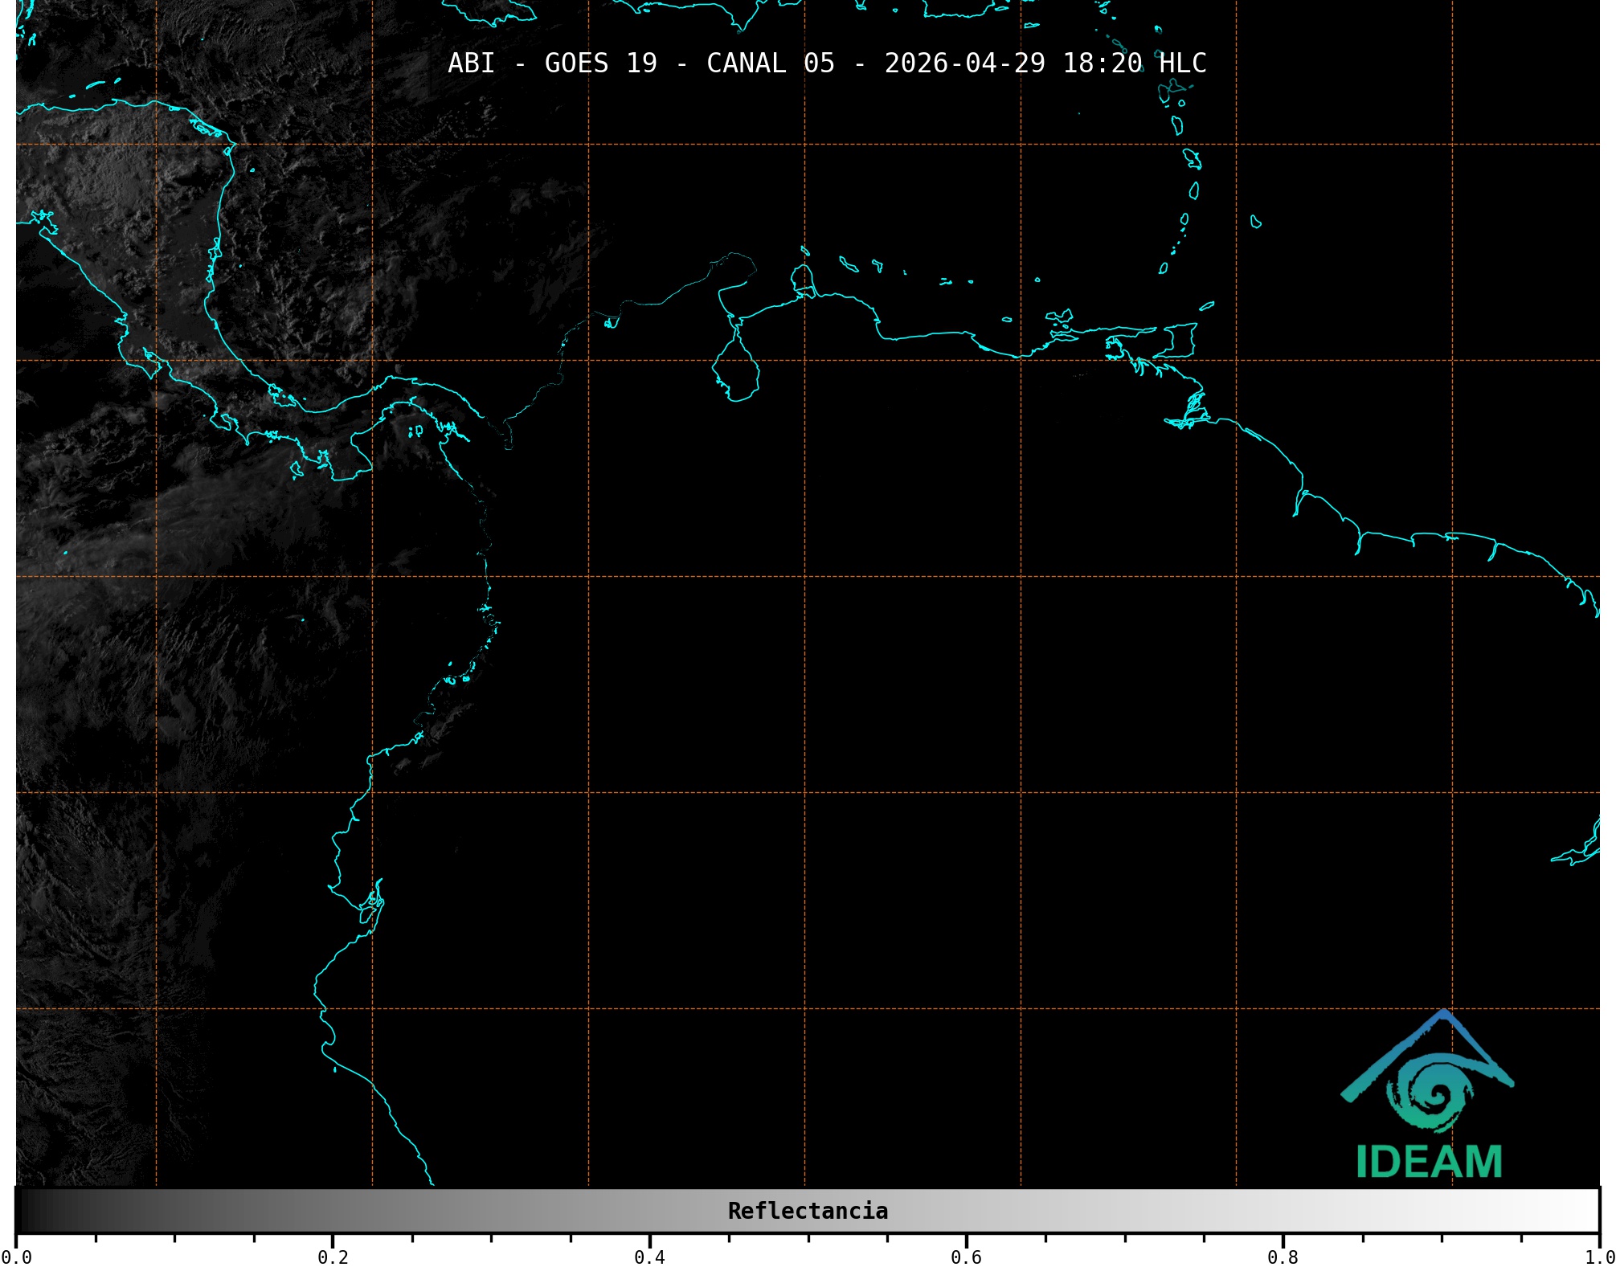This screenshot has height=1267, width=1616.
Task: Click the 0.4 colorbar tick label
Action: coord(649,1257)
